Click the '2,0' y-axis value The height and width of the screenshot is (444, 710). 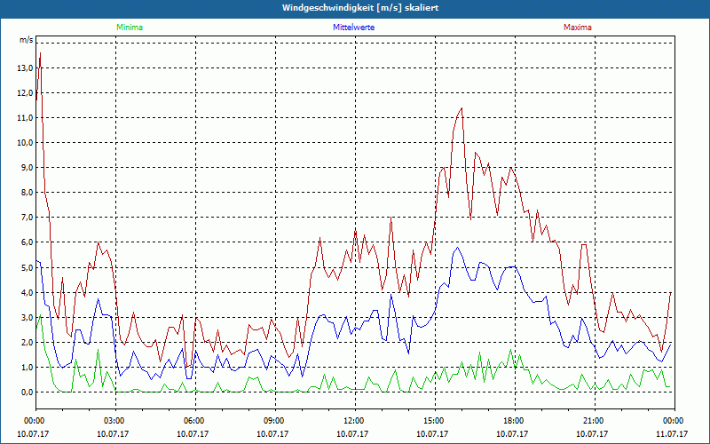click(x=27, y=343)
